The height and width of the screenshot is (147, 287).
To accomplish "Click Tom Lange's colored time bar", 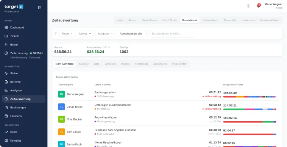I will click(x=250, y=134).
